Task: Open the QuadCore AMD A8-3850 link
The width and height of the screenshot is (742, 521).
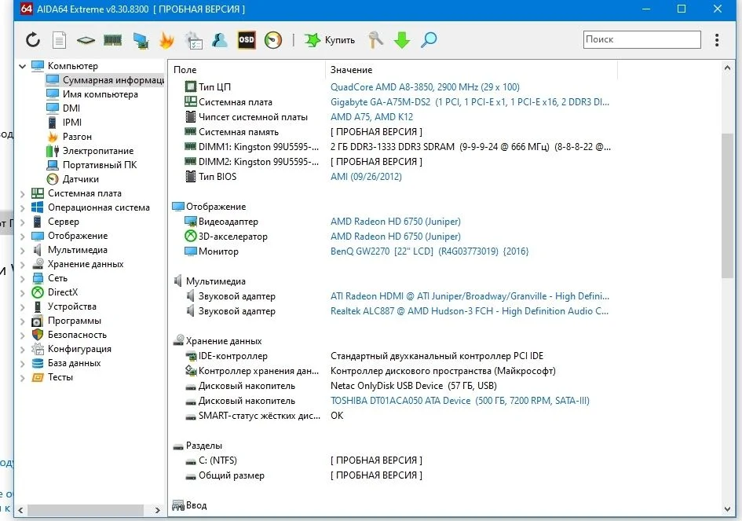Action: 425,87
